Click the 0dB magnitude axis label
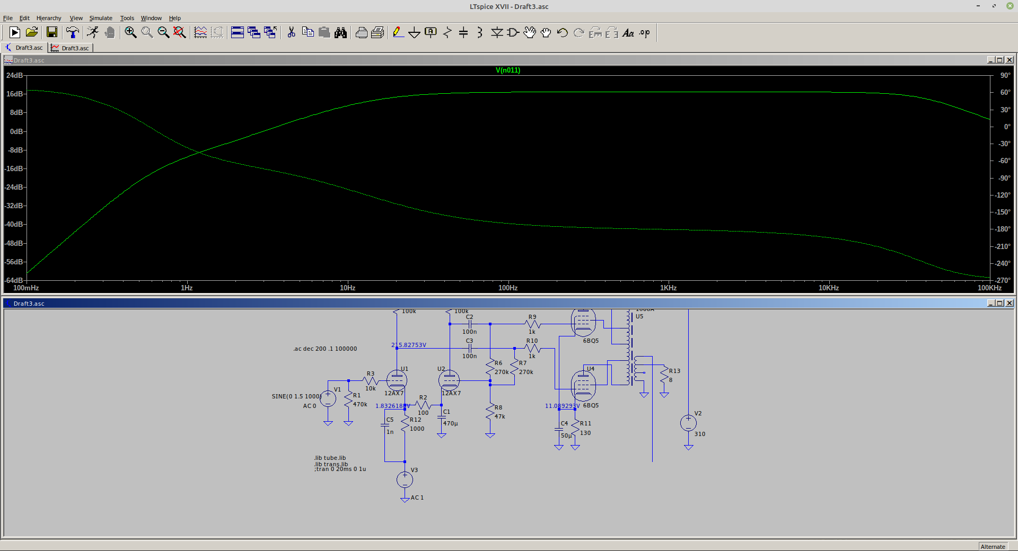 point(16,131)
